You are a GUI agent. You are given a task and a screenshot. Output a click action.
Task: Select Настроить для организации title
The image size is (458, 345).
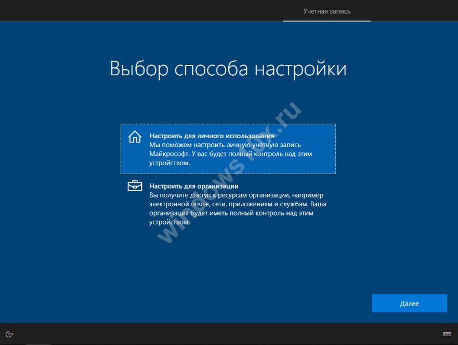click(x=194, y=185)
